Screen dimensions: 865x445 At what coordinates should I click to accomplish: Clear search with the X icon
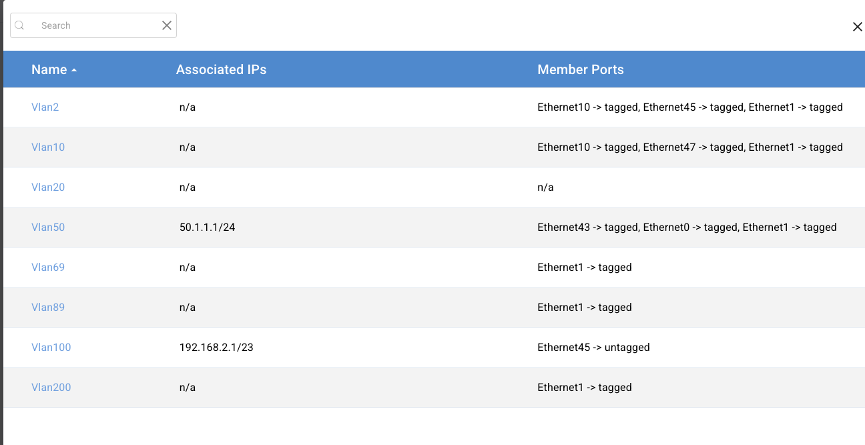click(x=167, y=25)
